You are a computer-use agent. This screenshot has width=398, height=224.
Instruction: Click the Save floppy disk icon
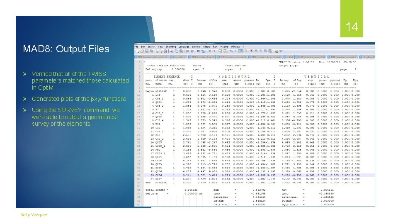coord(147,51)
